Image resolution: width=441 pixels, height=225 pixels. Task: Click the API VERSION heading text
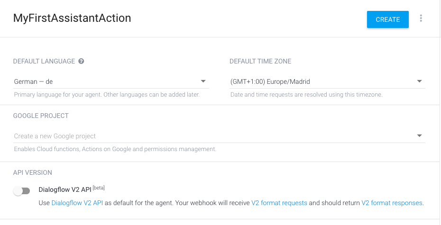click(33, 172)
